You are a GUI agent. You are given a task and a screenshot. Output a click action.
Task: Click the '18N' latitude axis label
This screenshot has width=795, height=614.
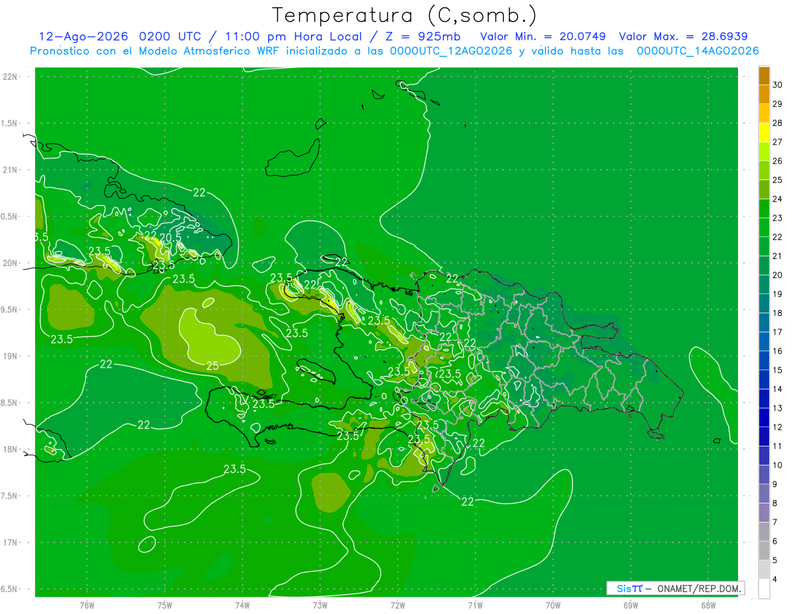pyautogui.click(x=11, y=449)
